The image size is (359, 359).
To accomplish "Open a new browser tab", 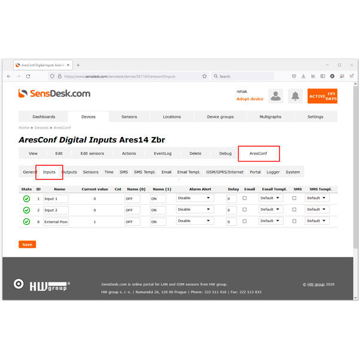I will pyautogui.click(x=78, y=65).
